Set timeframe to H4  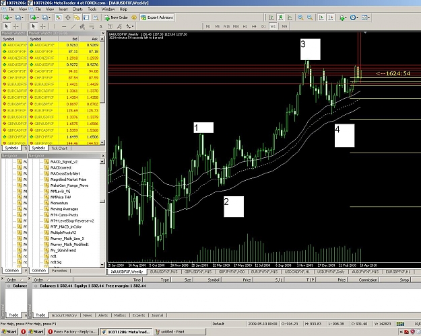click(254, 26)
